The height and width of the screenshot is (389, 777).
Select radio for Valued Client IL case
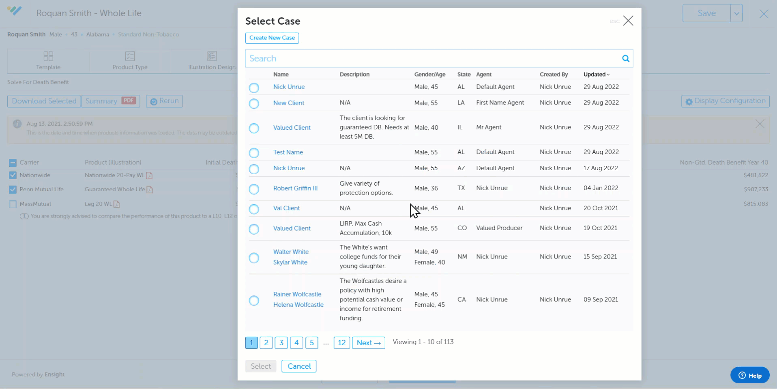coord(254,128)
